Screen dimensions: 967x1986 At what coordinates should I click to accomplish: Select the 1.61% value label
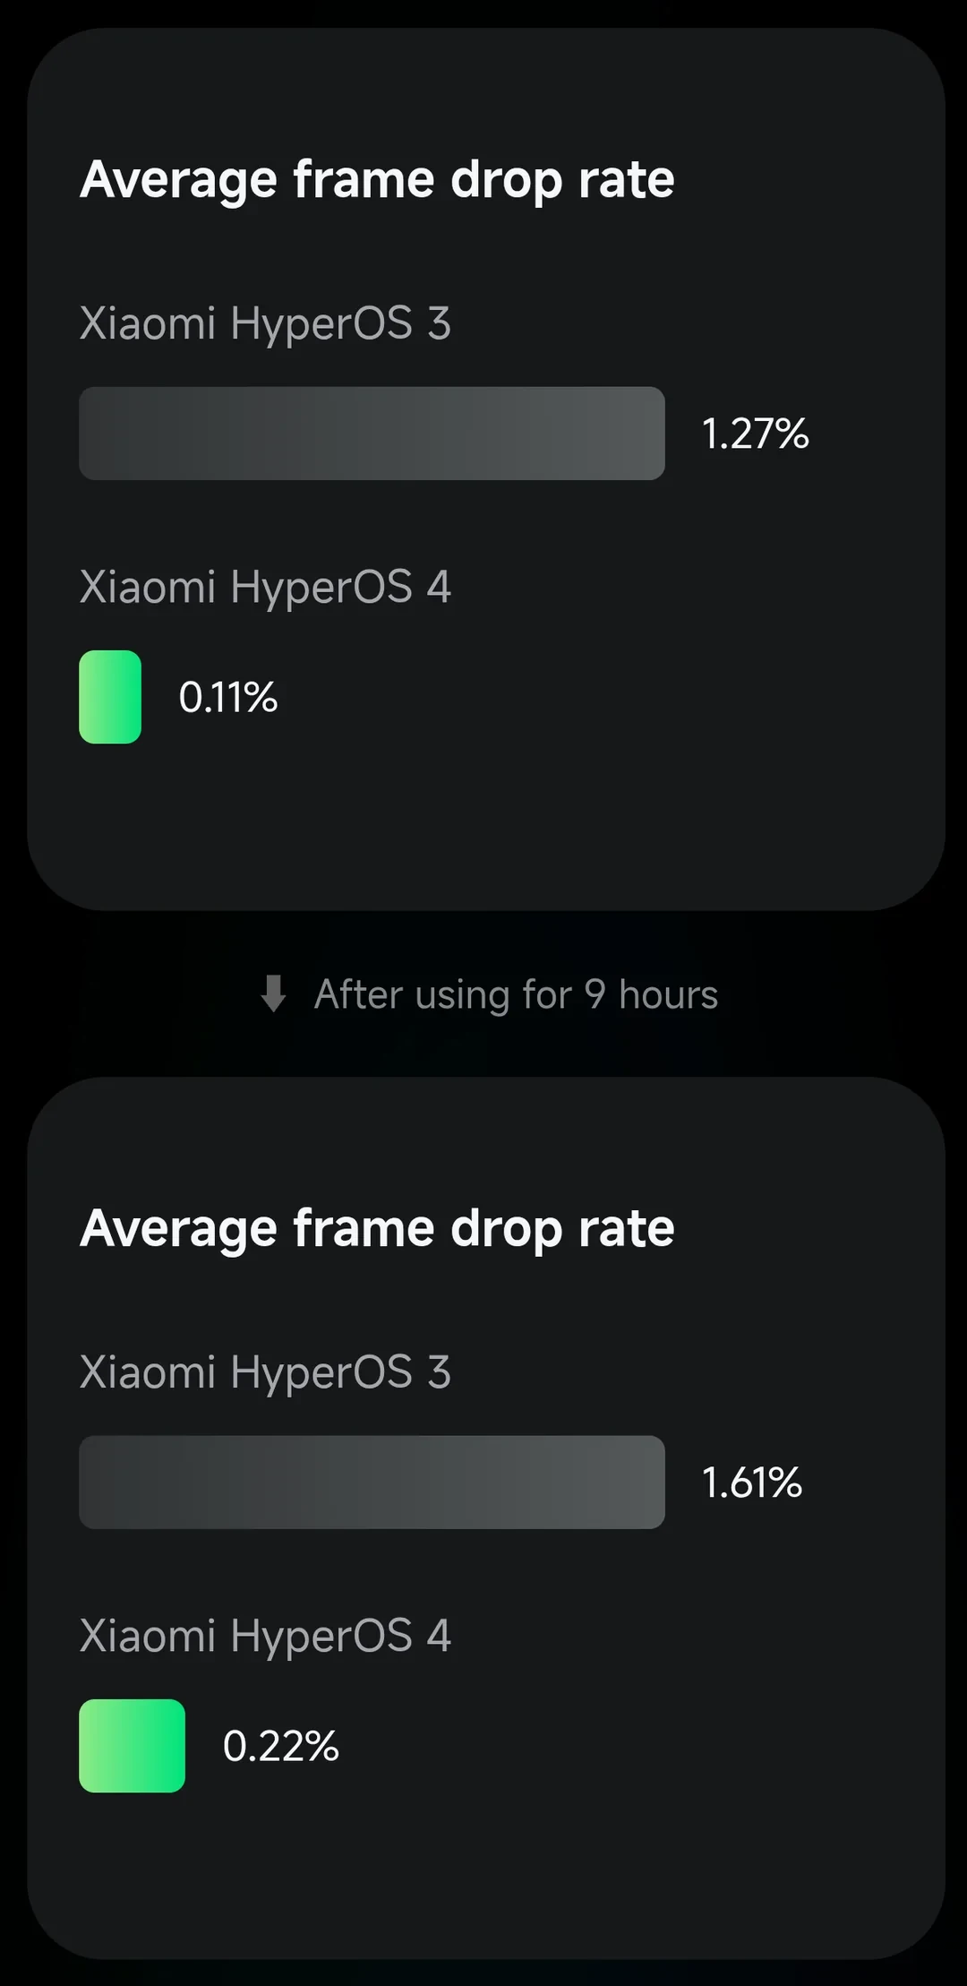click(x=751, y=1483)
